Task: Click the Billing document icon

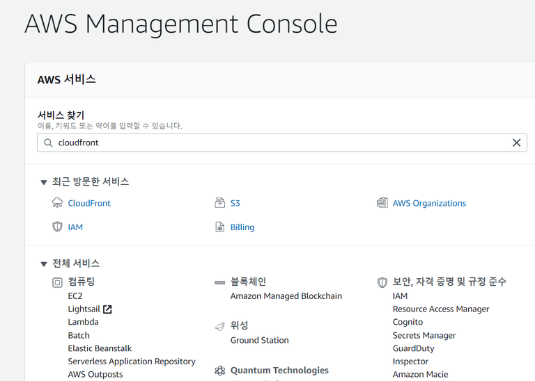Action: click(219, 227)
